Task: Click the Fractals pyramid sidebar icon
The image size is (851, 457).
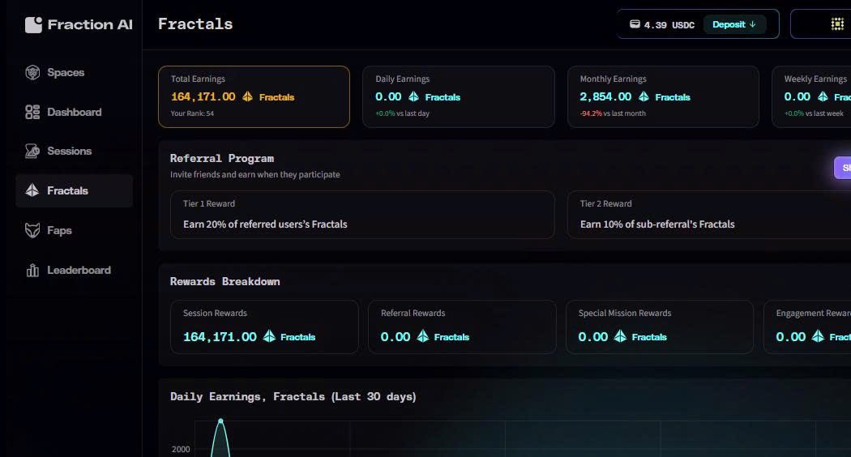Action: point(32,190)
